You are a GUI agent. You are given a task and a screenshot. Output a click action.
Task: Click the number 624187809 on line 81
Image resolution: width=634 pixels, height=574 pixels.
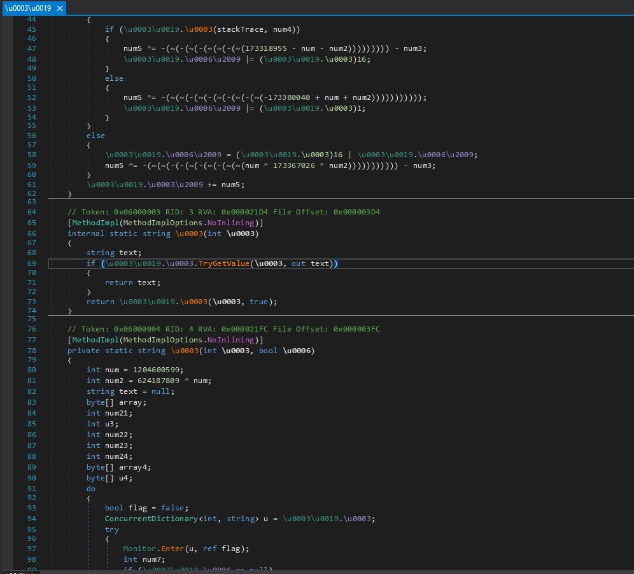tap(158, 381)
